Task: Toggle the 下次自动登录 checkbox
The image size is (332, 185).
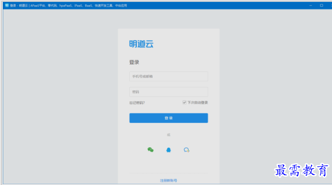Action: click(185, 103)
